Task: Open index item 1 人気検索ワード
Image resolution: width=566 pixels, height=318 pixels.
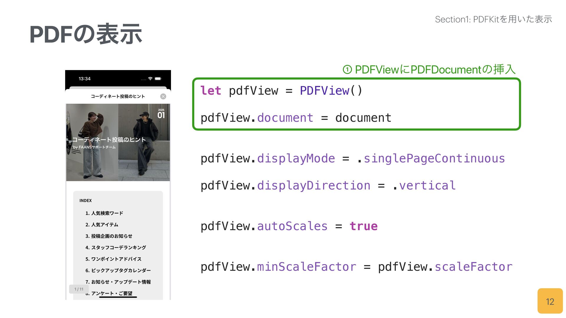Action: (x=104, y=213)
